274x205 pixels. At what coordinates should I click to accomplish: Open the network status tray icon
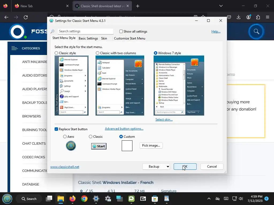[x=234, y=199]
